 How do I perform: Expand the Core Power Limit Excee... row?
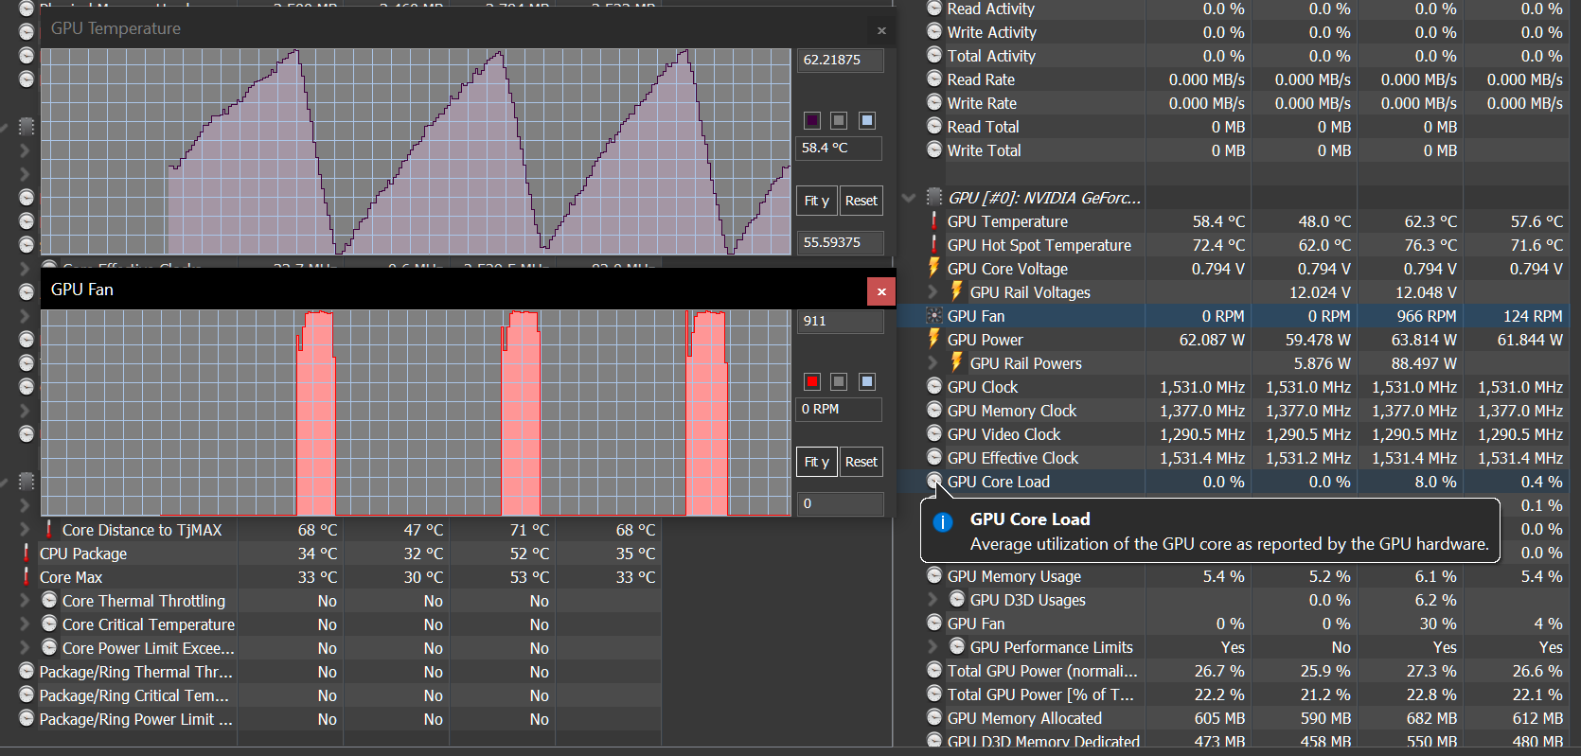(x=25, y=647)
